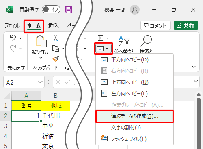The image size is (203, 149).
Task: Expand the 貼り付け options chevron
Action: [x=41, y=58]
